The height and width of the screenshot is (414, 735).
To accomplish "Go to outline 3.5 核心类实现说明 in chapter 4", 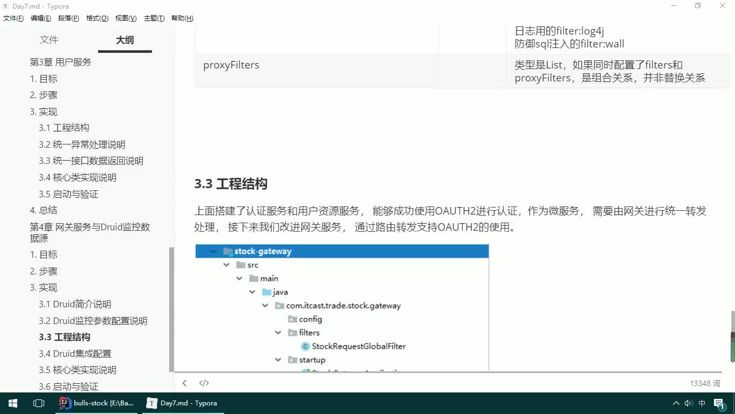I will [78, 370].
